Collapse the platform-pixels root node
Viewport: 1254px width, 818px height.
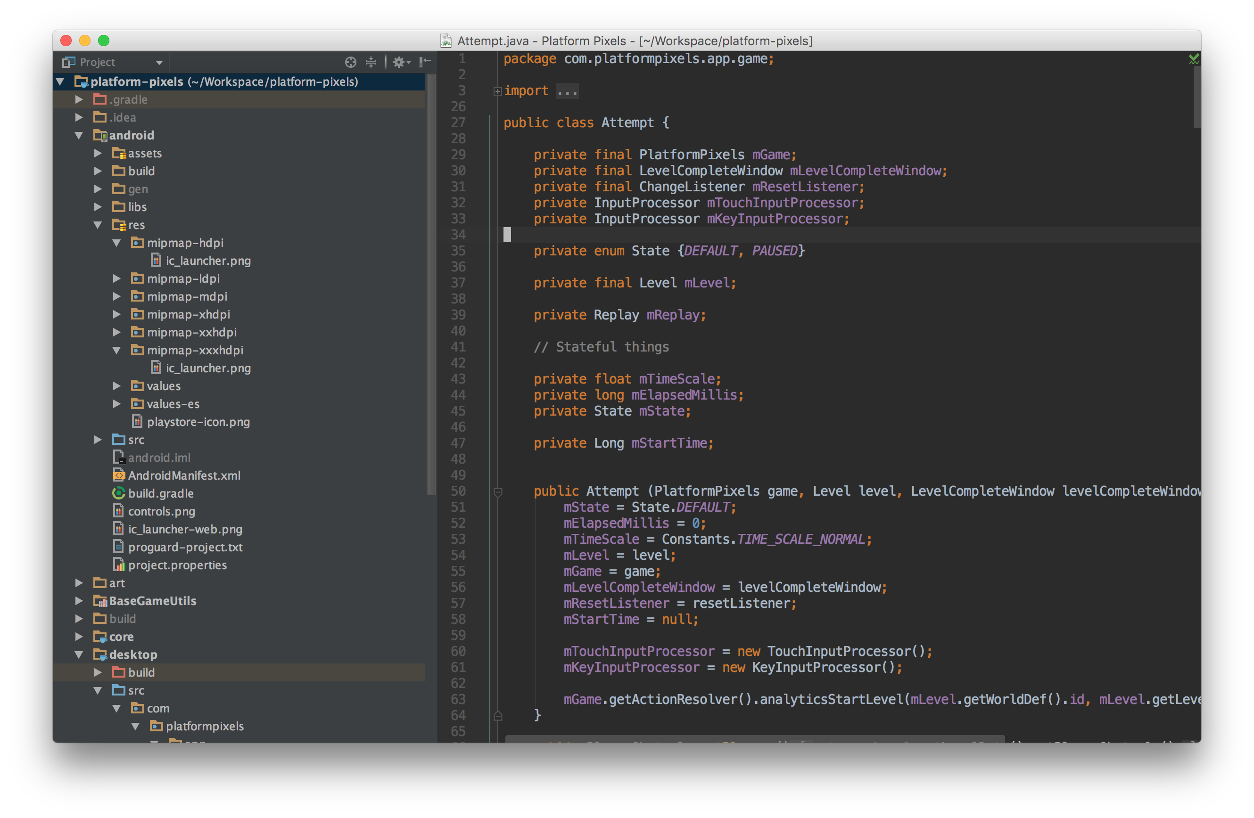61,82
